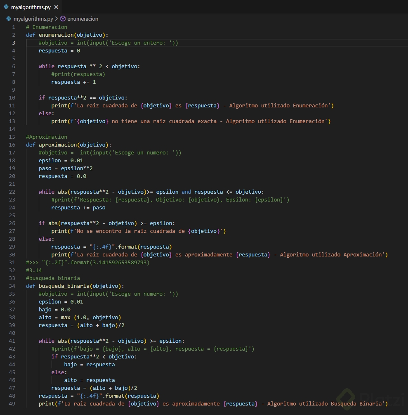Click line number 45 in the gutter
Viewport: 408px width, 415px height.
pyautogui.click(x=12, y=372)
